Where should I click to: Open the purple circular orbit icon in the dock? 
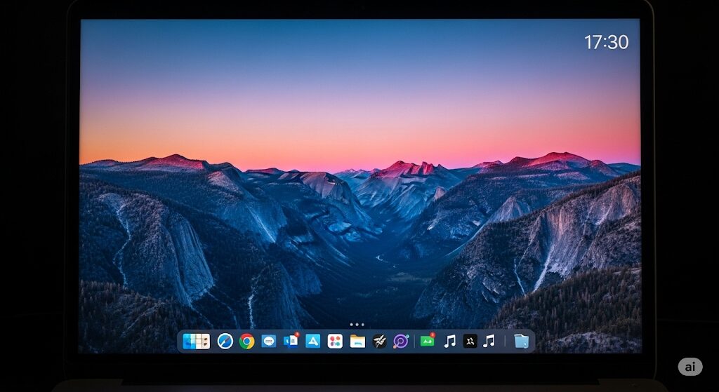401,342
